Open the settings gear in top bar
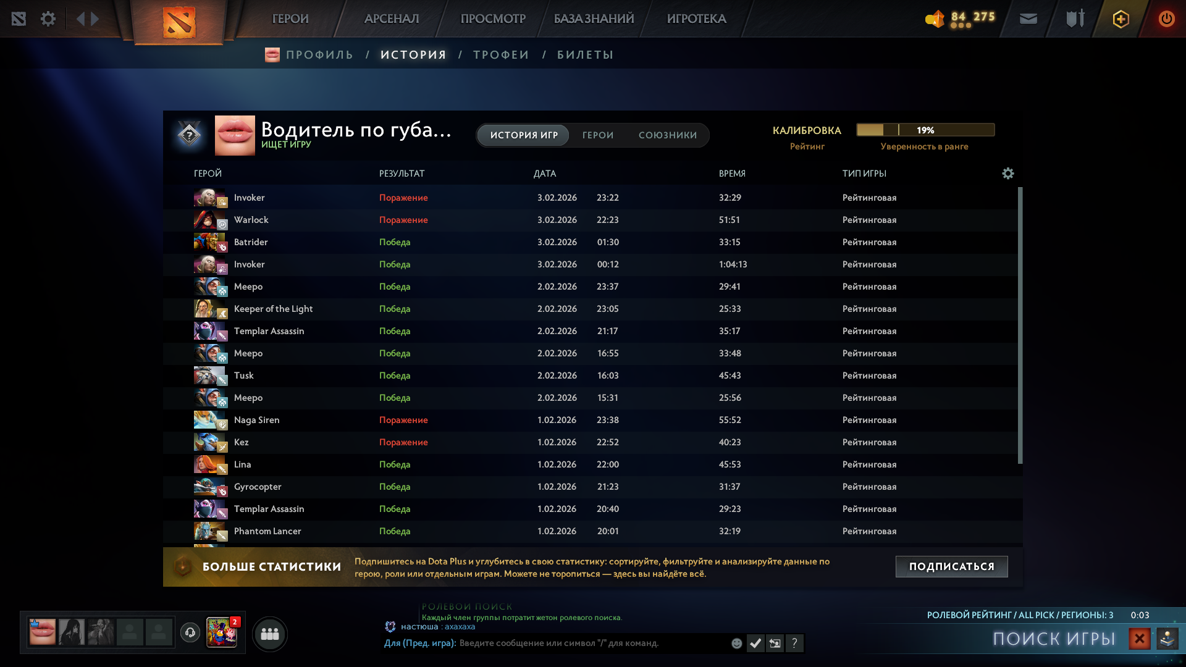Image resolution: width=1186 pixels, height=667 pixels. pos(48,19)
